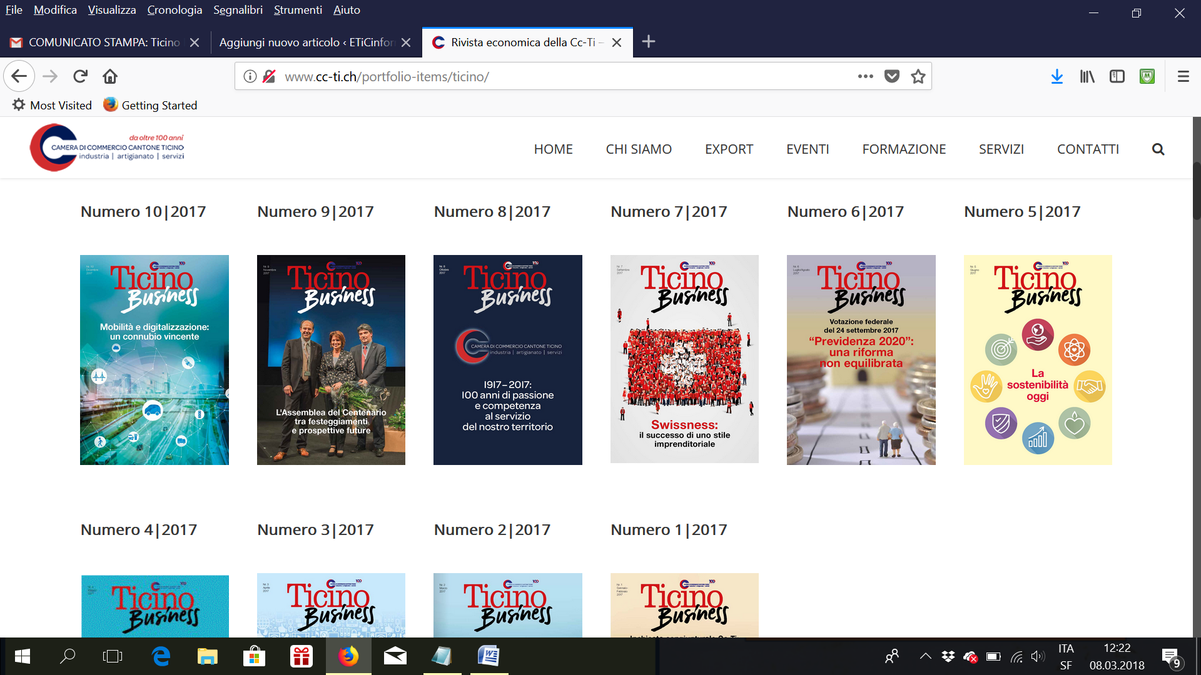The height and width of the screenshot is (675, 1201).
Task: Open File Explorer from taskbar
Action: 207,656
